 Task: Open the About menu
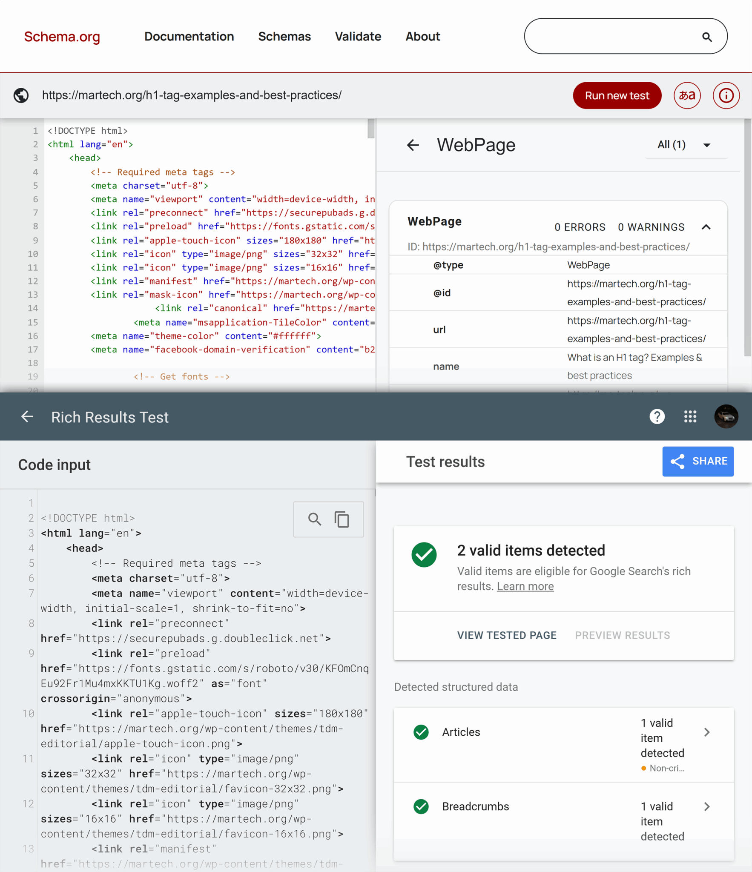(x=423, y=37)
